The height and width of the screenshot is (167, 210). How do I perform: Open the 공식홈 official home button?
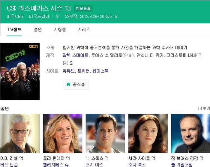tap(76, 85)
